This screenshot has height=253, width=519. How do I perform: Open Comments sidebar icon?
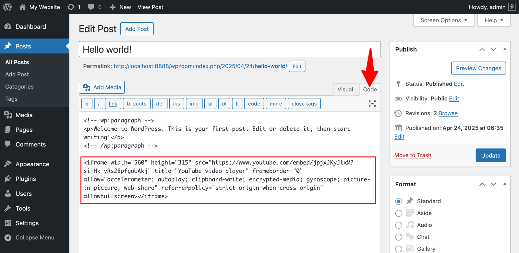(x=8, y=144)
